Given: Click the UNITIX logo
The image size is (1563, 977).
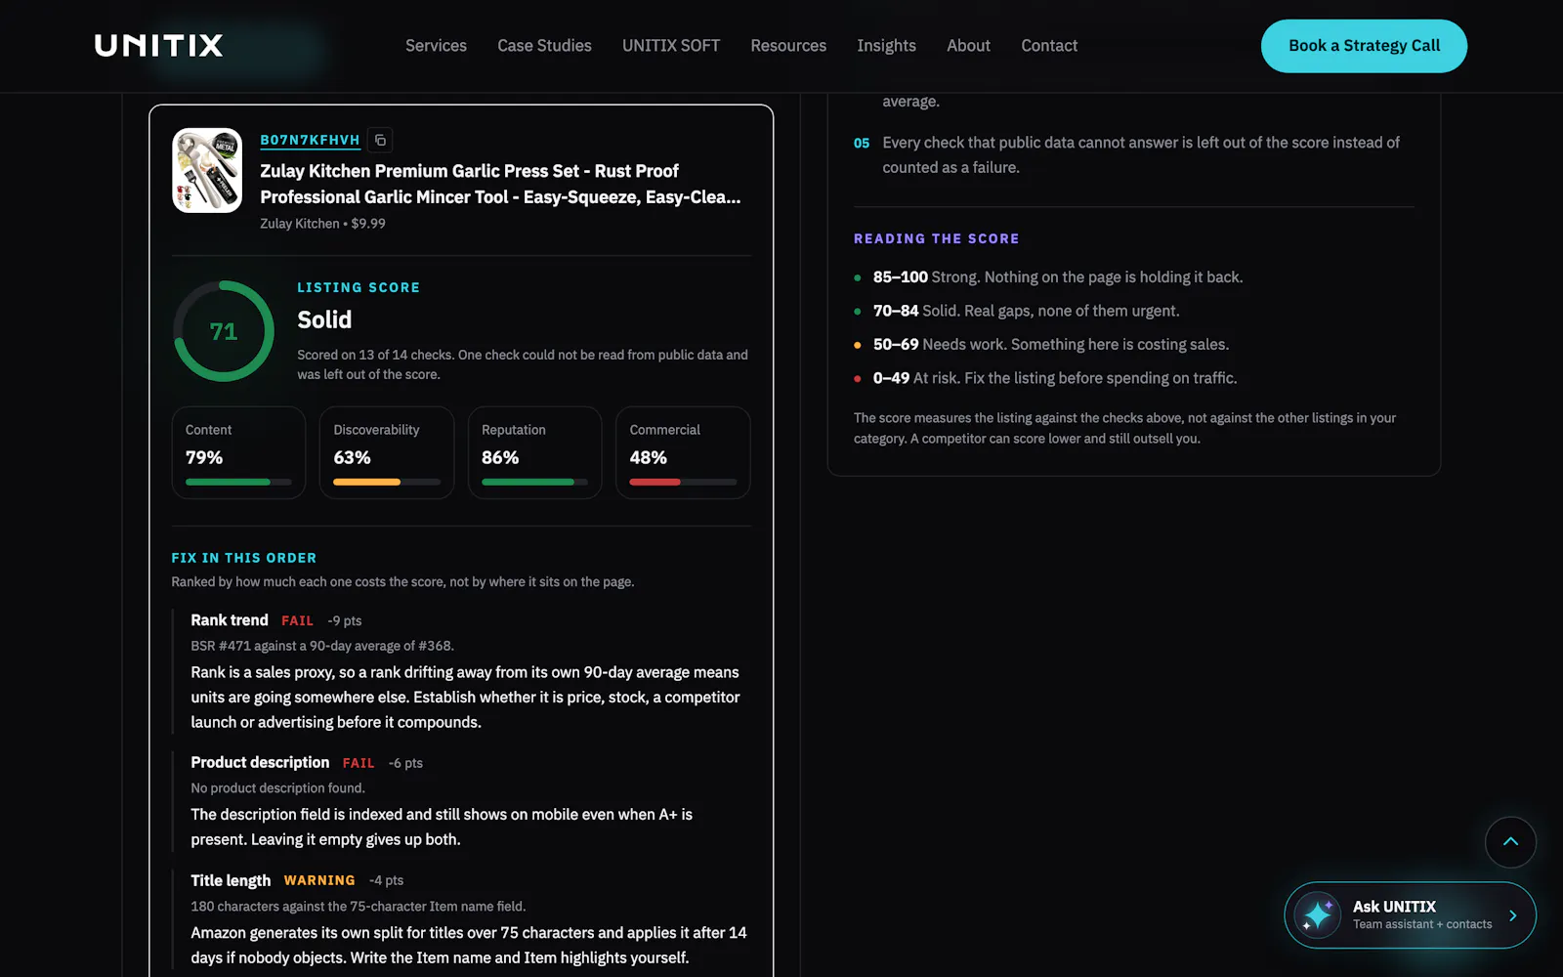Looking at the screenshot, I should tap(159, 46).
